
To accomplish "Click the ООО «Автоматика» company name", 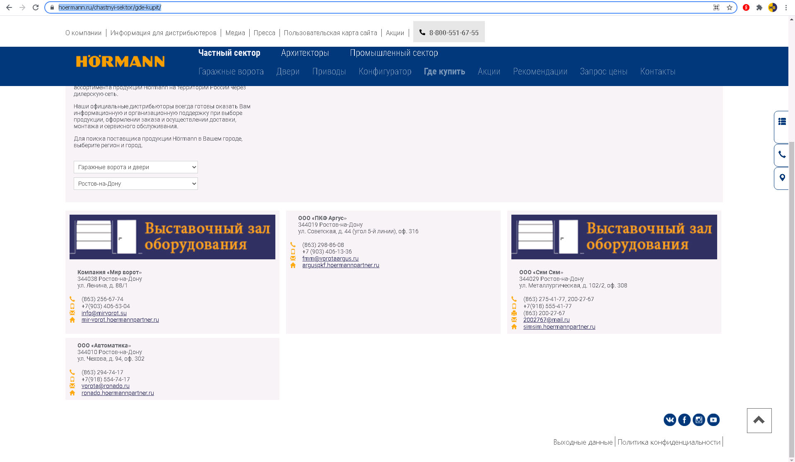I will point(104,345).
